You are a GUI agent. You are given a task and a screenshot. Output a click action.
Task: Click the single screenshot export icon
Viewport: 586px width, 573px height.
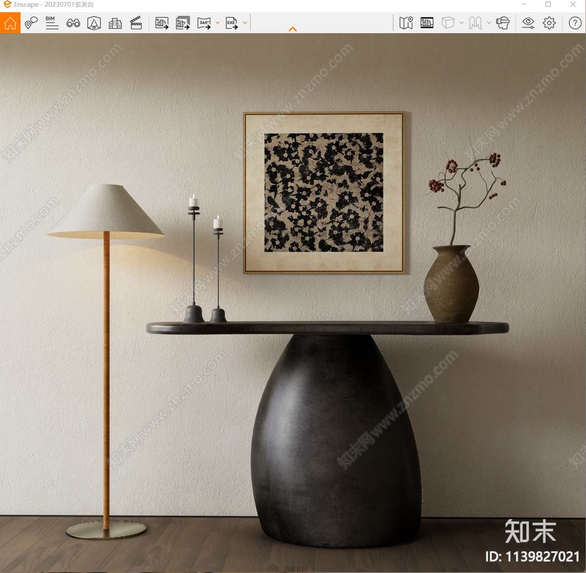(x=162, y=23)
